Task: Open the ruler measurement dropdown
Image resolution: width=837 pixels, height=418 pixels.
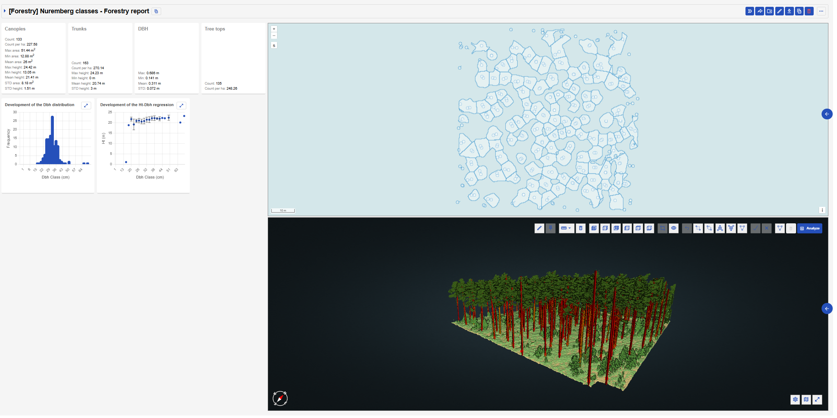Action: pyautogui.click(x=566, y=228)
